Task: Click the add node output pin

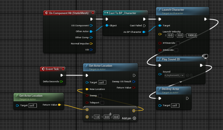Action: click(134, 111)
